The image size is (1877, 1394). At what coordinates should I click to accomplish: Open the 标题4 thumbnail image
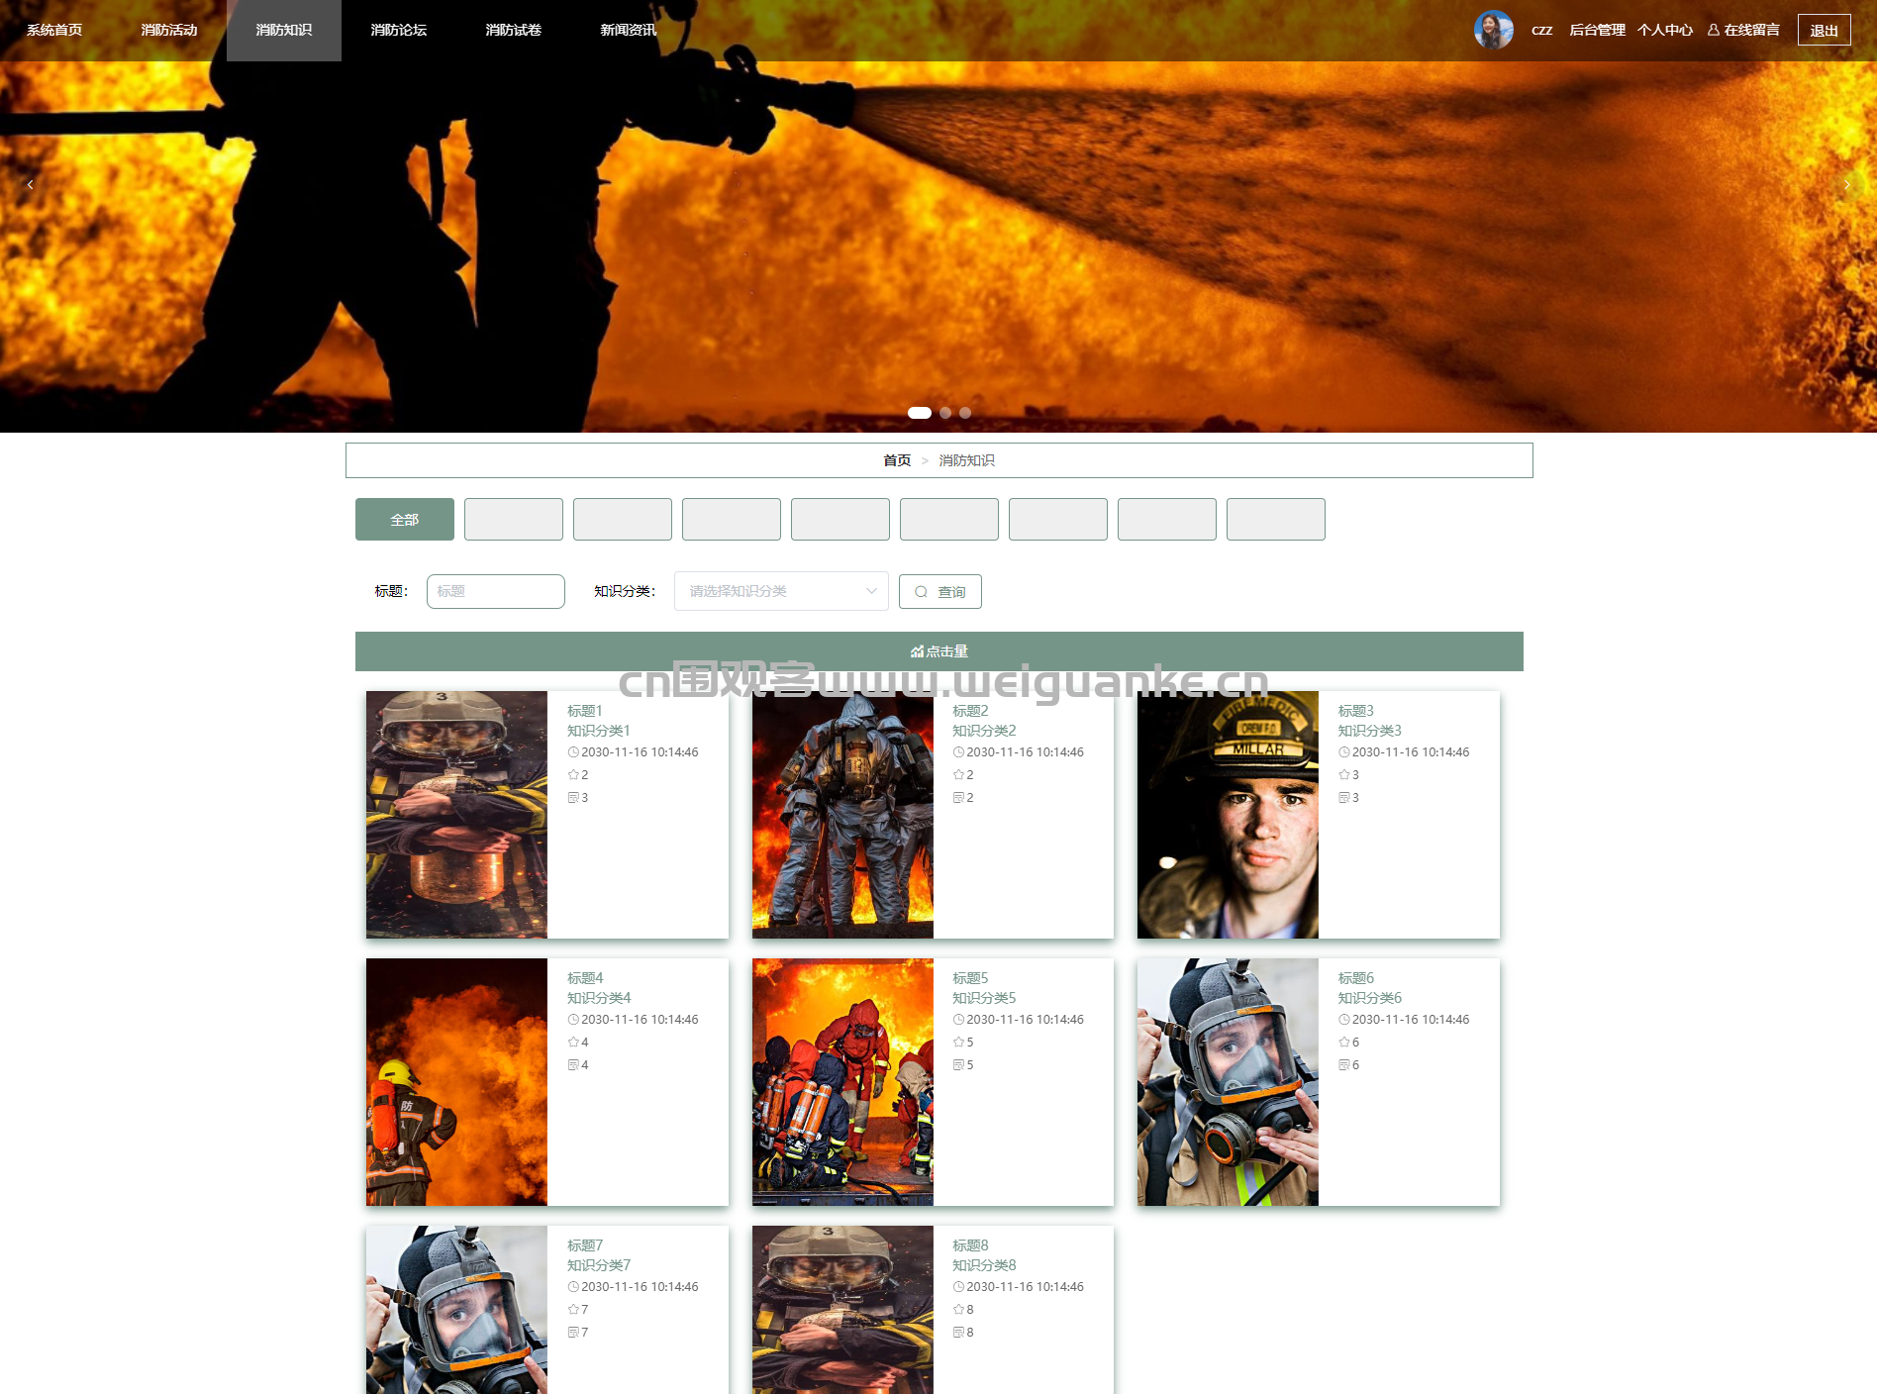456,1082
